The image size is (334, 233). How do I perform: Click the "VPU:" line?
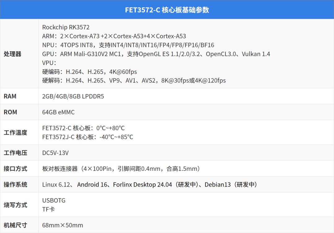pyautogui.click(x=49, y=63)
